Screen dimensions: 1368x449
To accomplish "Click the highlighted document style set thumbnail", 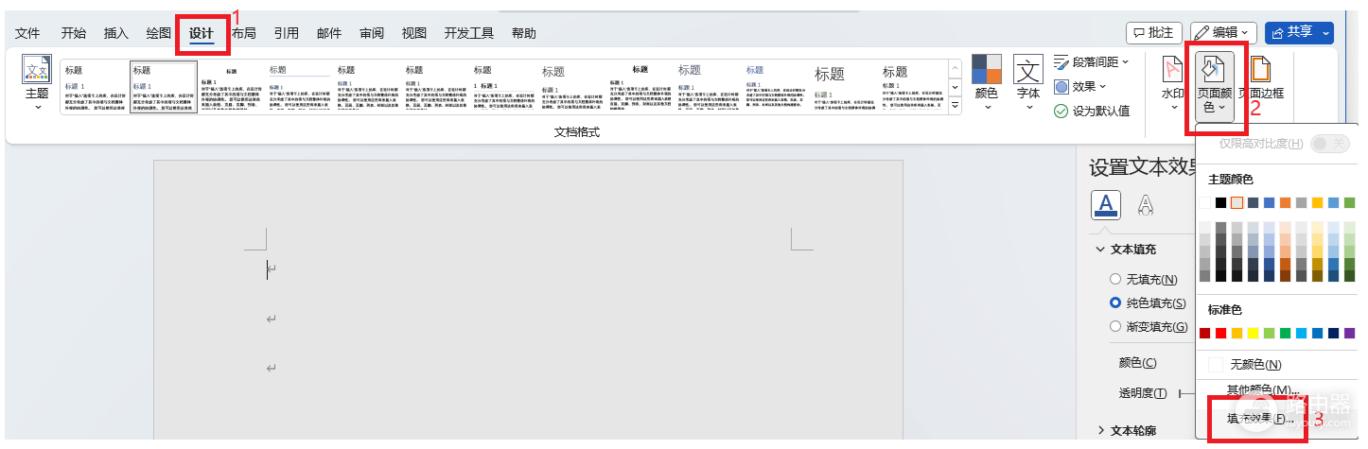I will (x=163, y=87).
